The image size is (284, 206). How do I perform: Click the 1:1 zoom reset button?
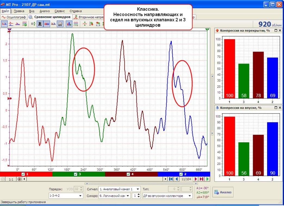tap(11, 179)
